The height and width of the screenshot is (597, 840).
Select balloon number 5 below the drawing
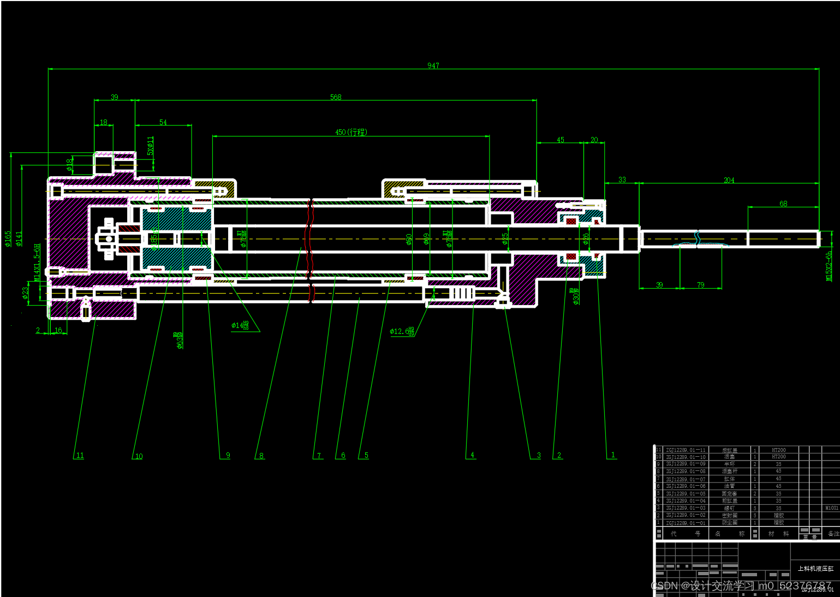366,455
